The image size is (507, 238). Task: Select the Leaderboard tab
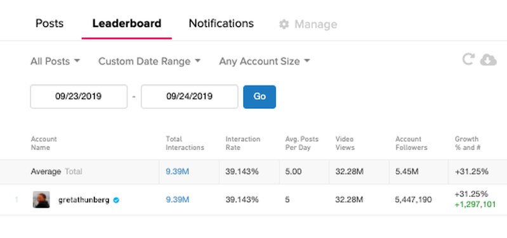pos(127,23)
